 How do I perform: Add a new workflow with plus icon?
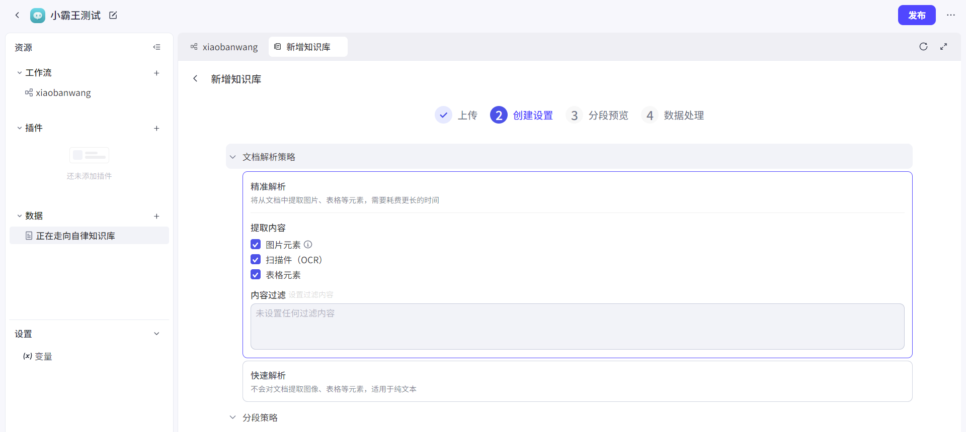click(156, 73)
